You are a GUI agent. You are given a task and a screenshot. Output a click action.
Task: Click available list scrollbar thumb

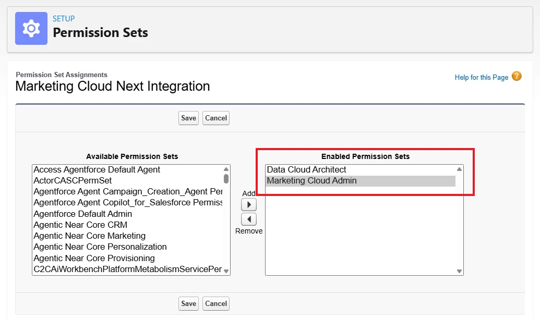[226, 179]
